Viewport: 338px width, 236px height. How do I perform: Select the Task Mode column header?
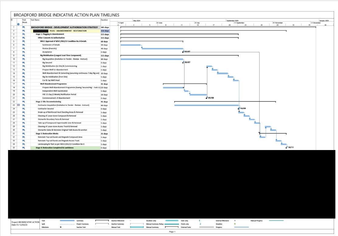click(x=25, y=21)
